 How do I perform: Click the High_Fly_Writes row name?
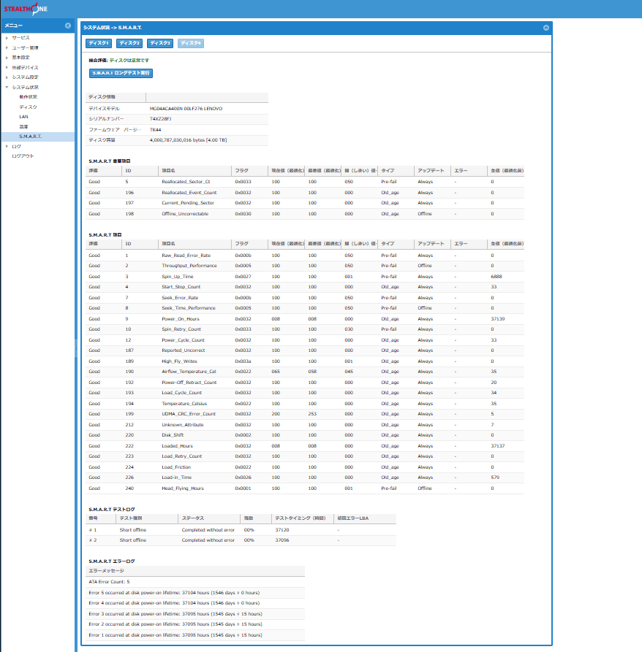(x=179, y=361)
